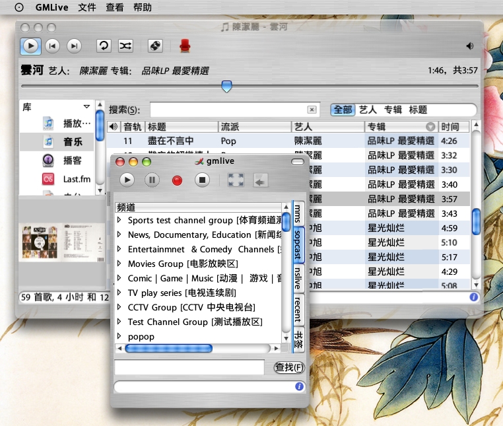Viewport: 503px width, 426px height.
Task: Switch to the mms tab
Action: coord(298,213)
